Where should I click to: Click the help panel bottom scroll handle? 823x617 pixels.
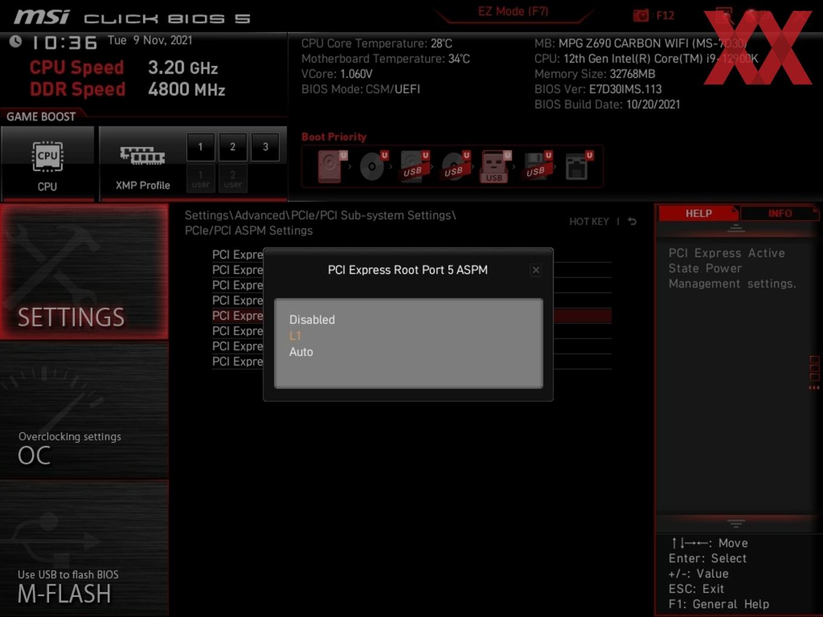[736, 523]
